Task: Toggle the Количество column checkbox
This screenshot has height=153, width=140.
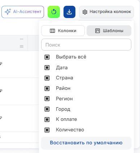Action: pos(47,130)
